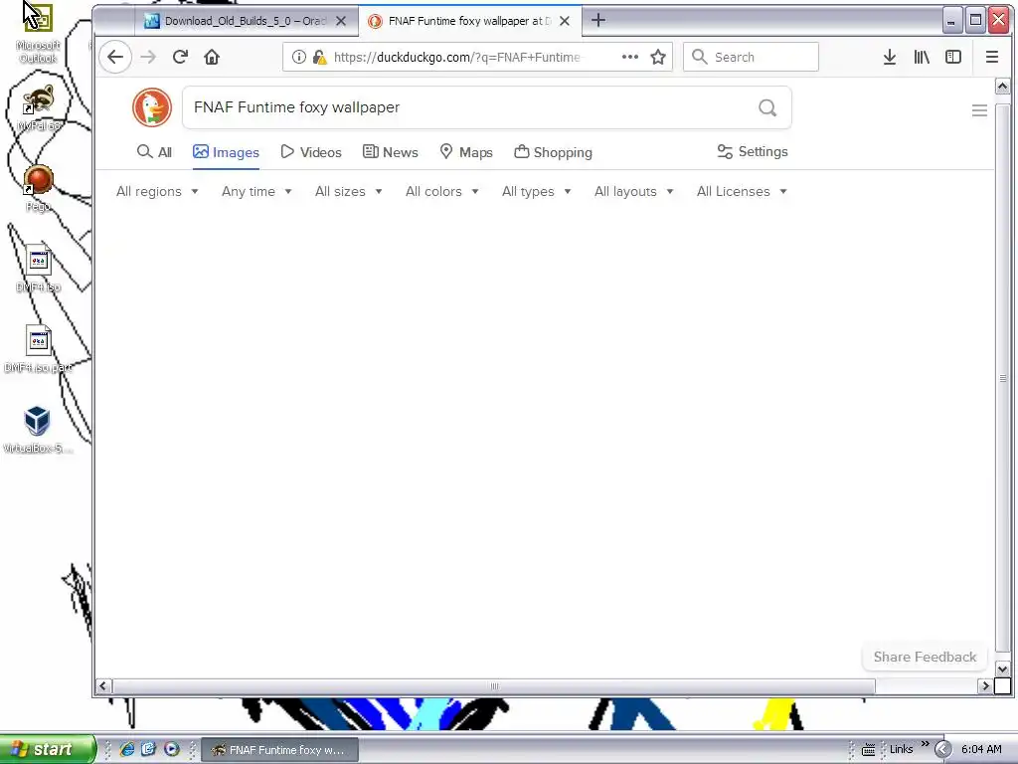Viewport: 1018px width, 764px height.
Task: Click the horizontal scrollbar thumb
Action: tap(494, 686)
